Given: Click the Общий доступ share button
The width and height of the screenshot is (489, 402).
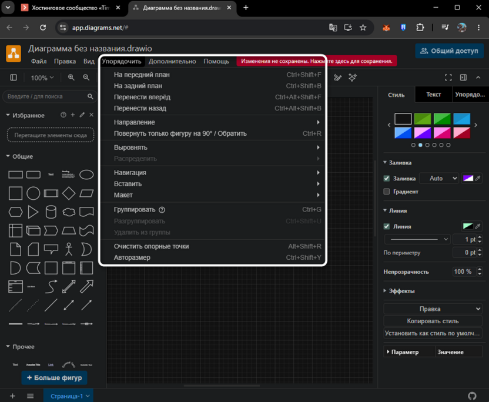Looking at the screenshot, I should [x=450, y=51].
